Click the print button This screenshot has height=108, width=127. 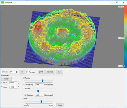41,72
